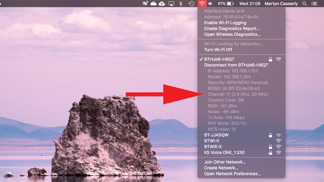Click signal icon next to BTWi-fi
The height and width of the screenshot is (182, 324).
coord(279,141)
